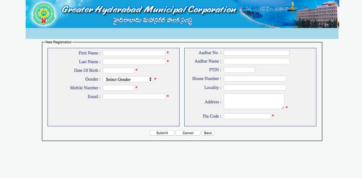Click the "Mobile Number :" label
Viewport: 362px width, 178px height.
[85, 88]
